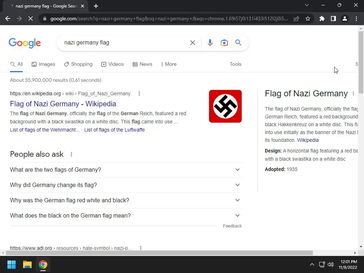
Task: Switch to the News tab
Action: 142,64
